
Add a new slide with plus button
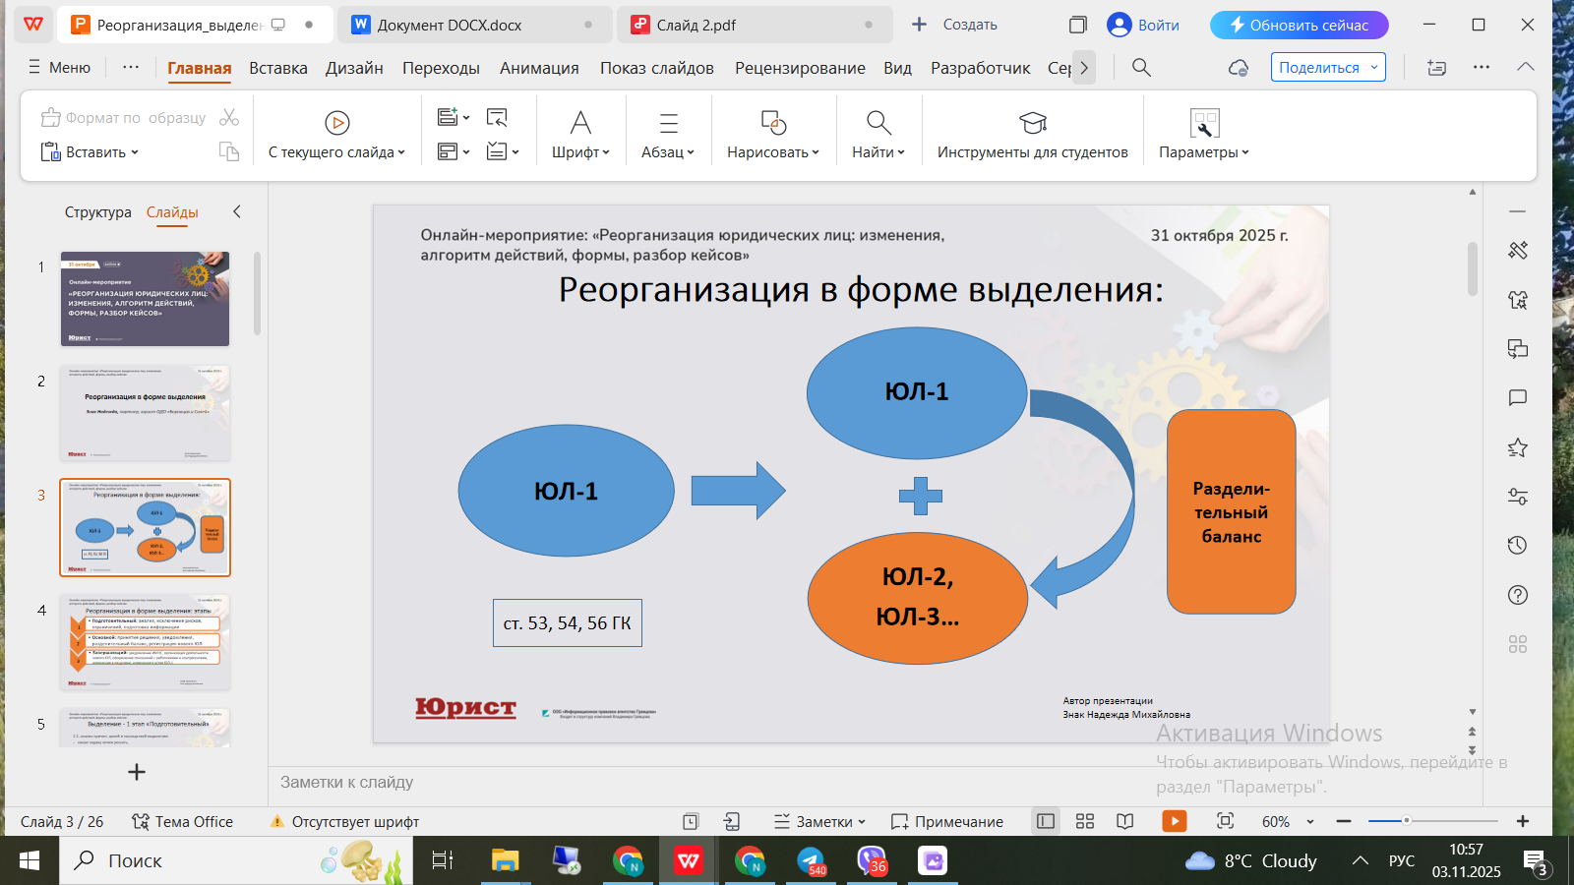tap(137, 772)
